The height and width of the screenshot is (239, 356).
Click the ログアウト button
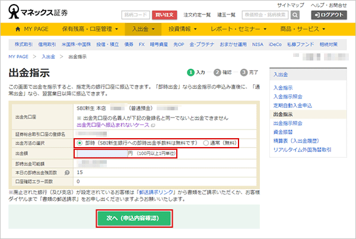click(329, 15)
